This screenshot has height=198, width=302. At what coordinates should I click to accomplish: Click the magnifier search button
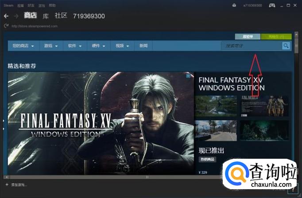point(286,46)
